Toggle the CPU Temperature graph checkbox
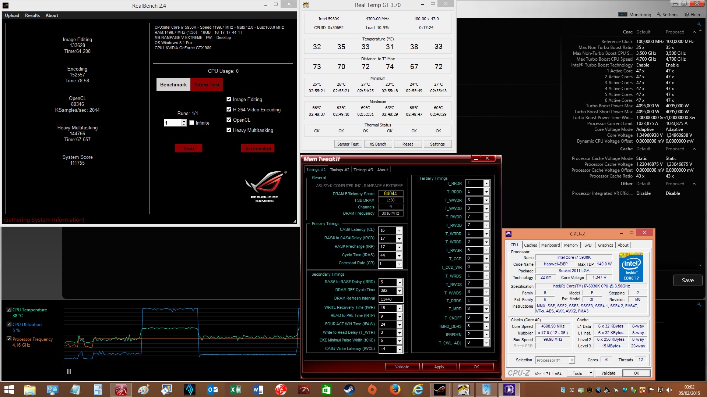 point(9,310)
